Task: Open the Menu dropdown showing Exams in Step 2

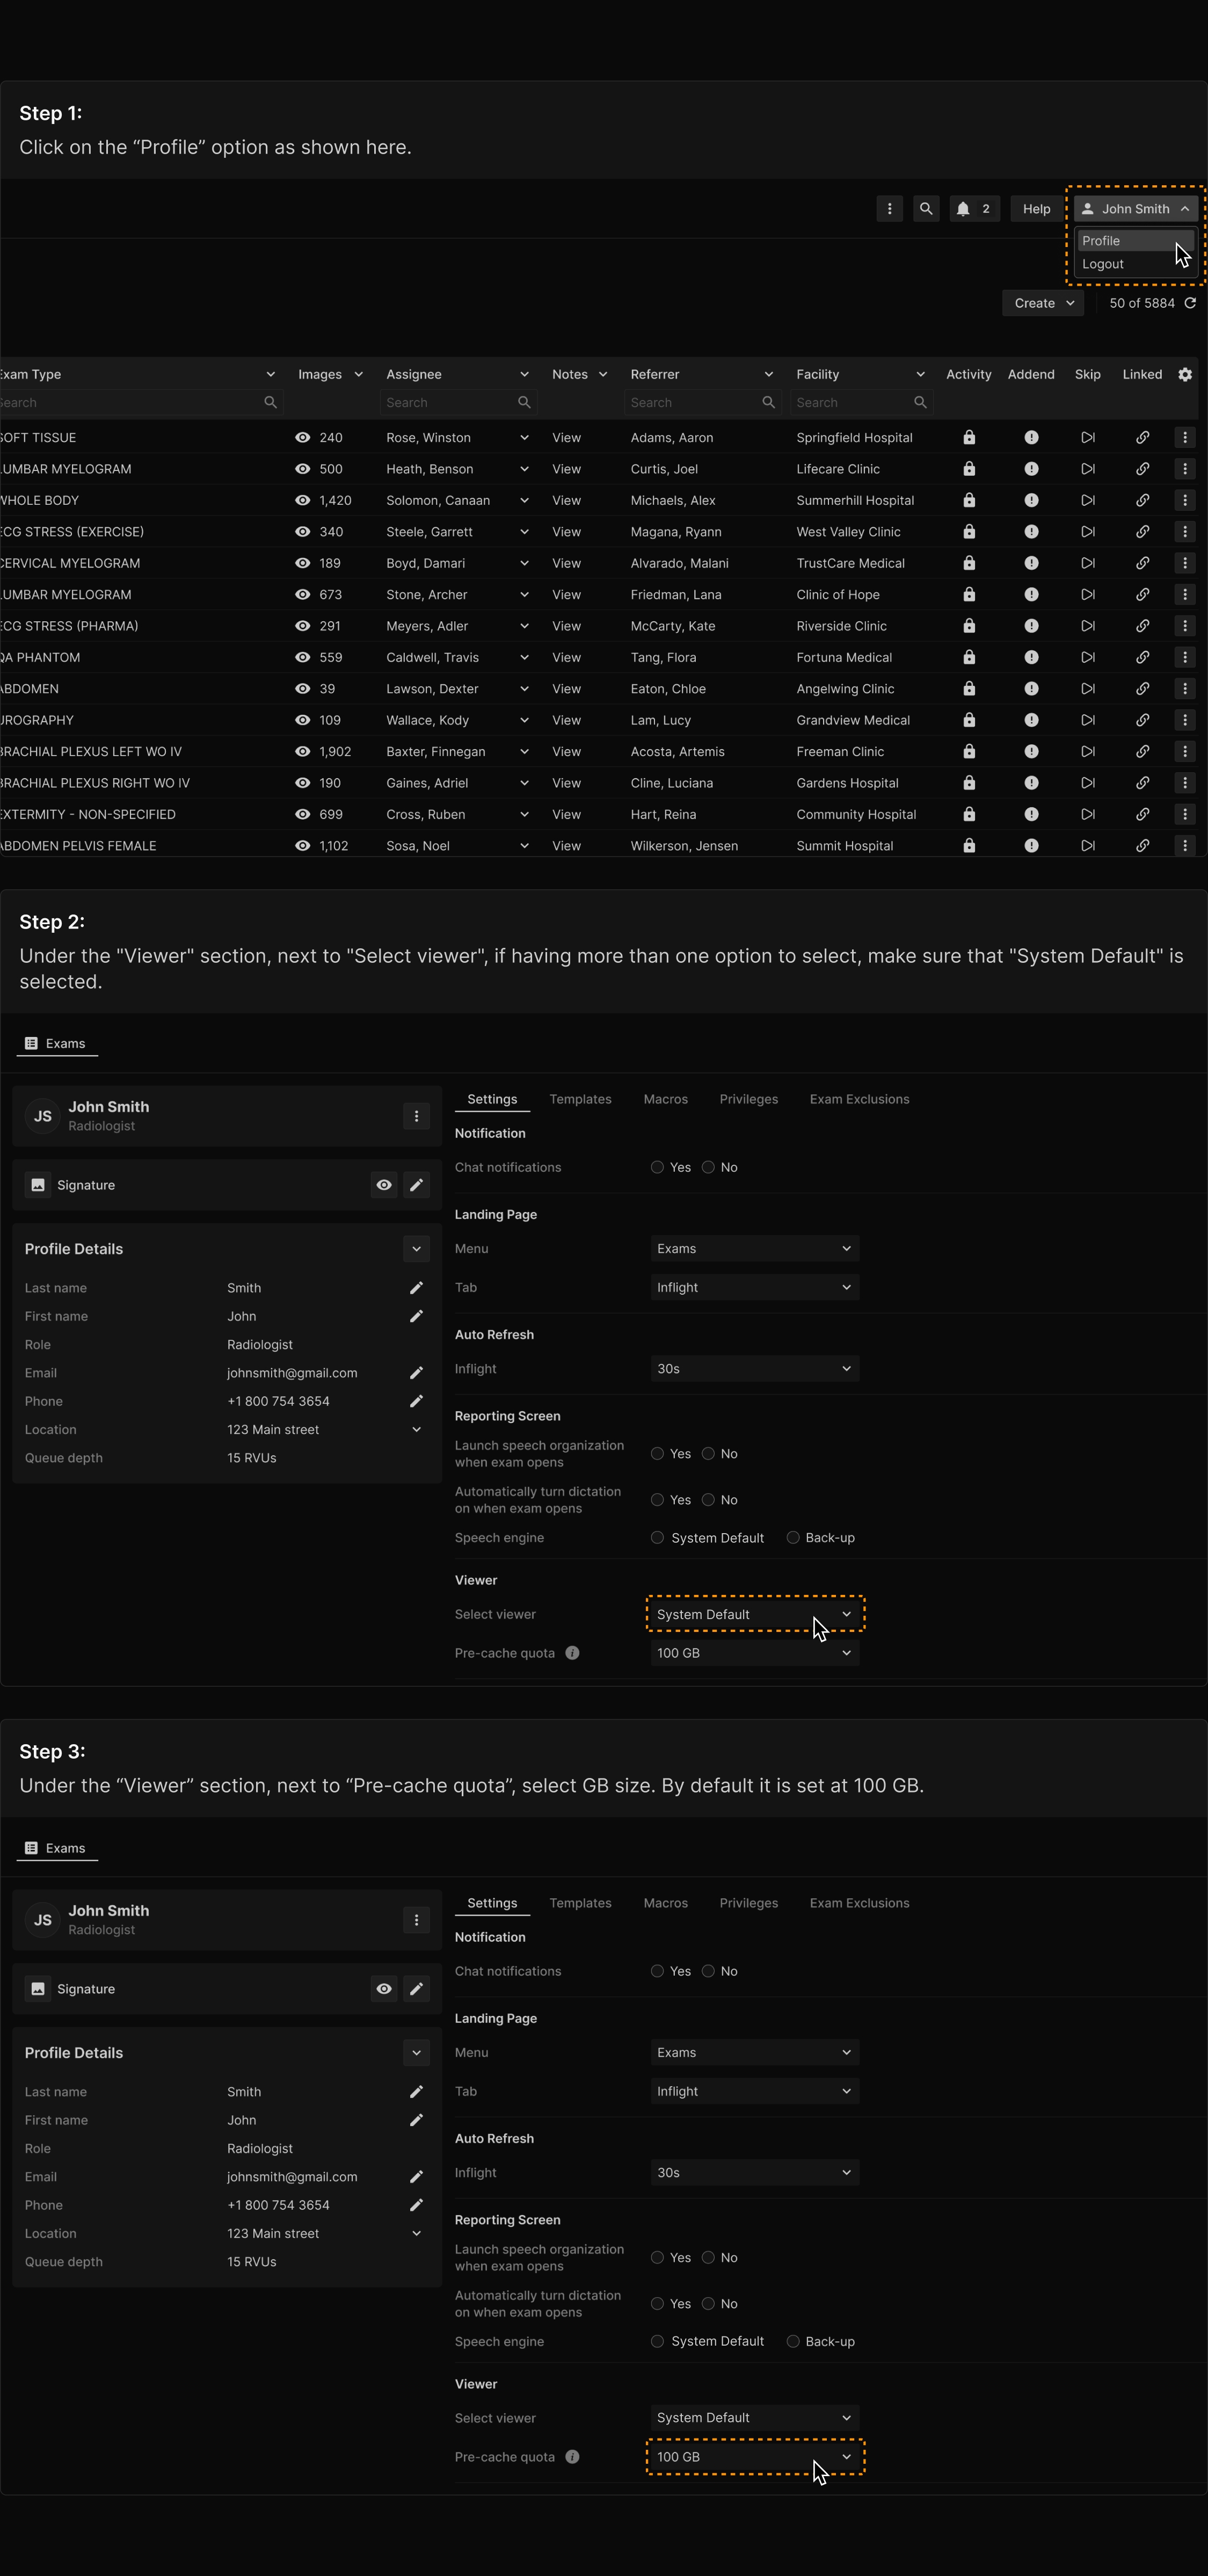Action: (755, 1249)
